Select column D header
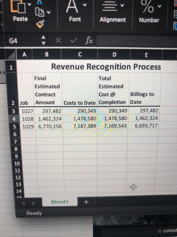 [x=114, y=55]
